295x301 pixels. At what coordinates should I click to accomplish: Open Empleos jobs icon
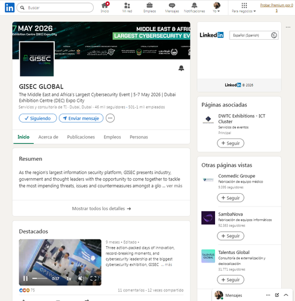(x=150, y=8)
